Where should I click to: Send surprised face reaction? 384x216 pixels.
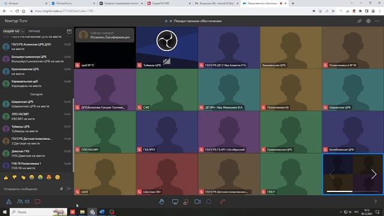coord(58,178)
